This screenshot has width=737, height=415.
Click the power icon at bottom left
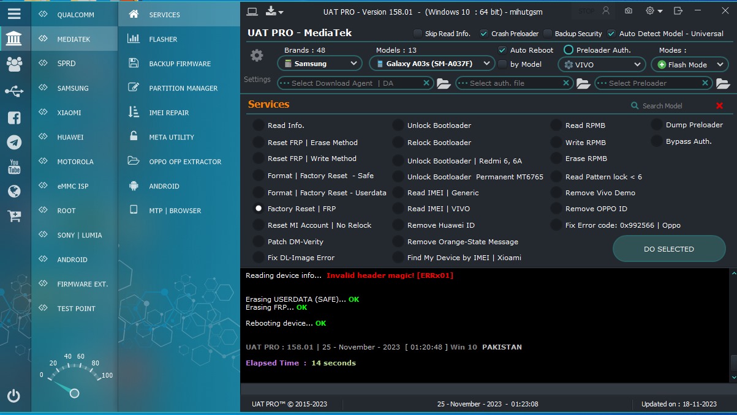pyautogui.click(x=14, y=395)
